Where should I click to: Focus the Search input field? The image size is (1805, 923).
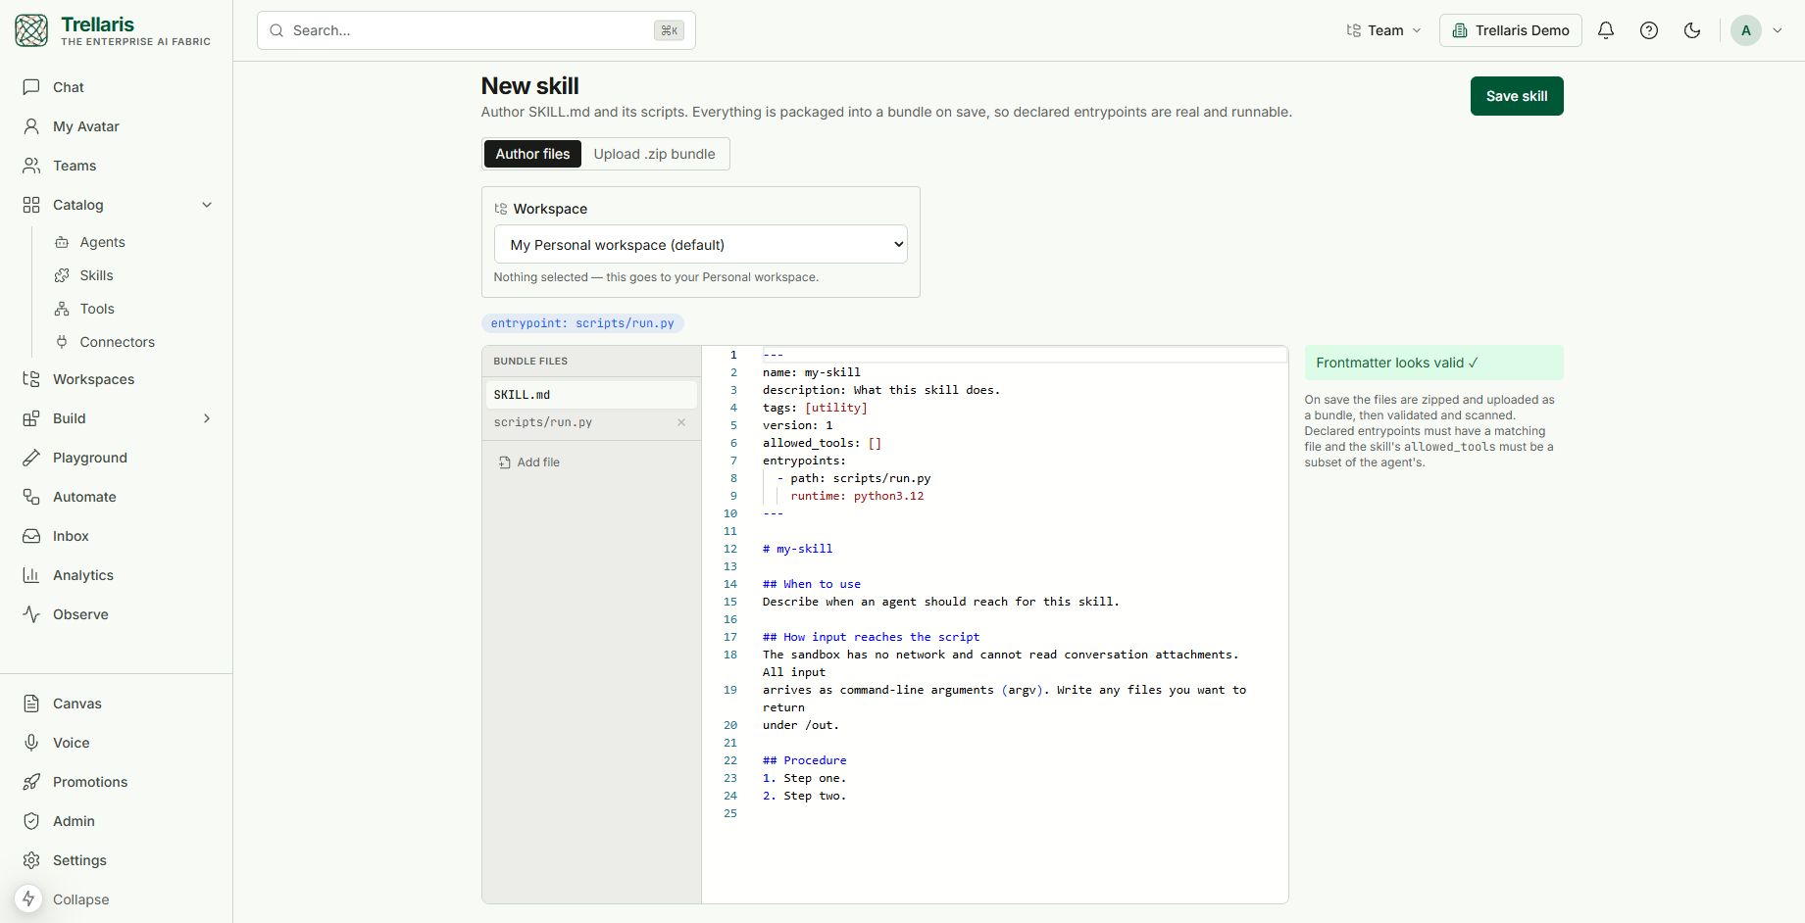pyautogui.click(x=476, y=30)
